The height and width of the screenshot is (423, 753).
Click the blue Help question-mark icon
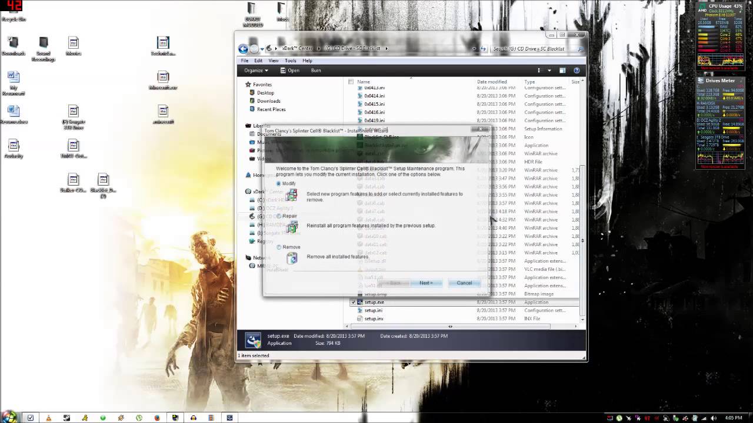pyautogui.click(x=577, y=70)
